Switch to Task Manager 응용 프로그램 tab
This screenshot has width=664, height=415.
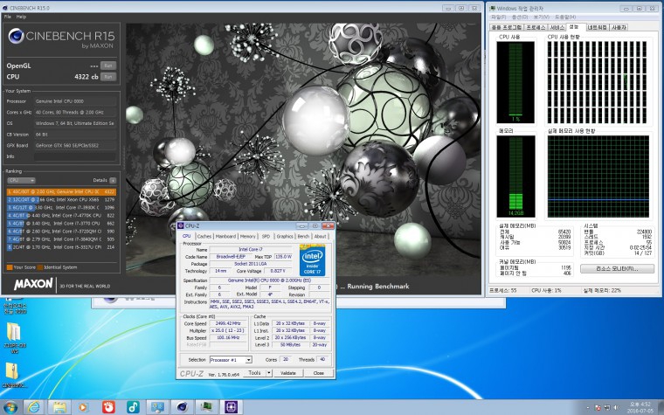click(x=507, y=27)
